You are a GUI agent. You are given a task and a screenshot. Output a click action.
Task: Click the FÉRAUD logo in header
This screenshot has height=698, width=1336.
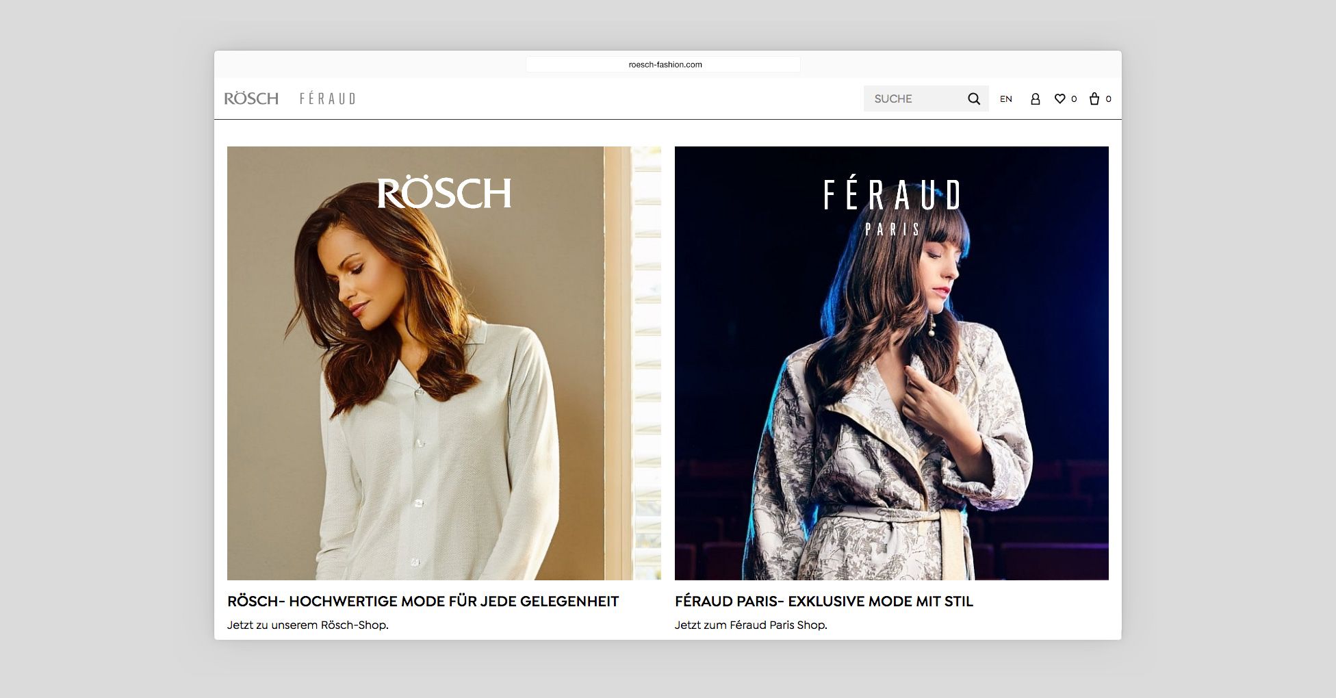tap(328, 99)
